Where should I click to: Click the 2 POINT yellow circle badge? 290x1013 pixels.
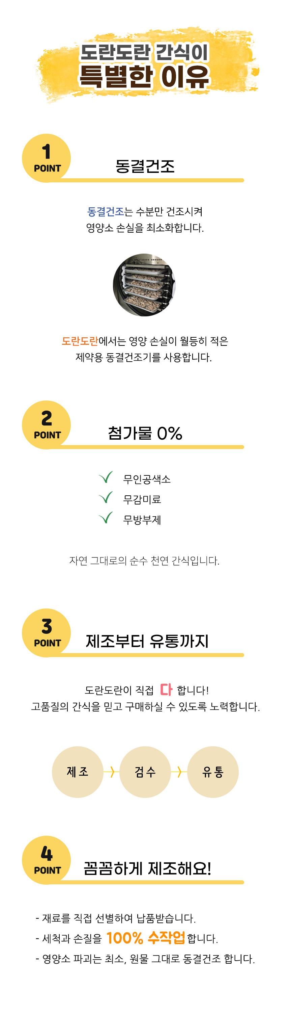pos(47,425)
